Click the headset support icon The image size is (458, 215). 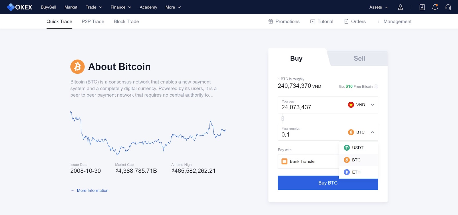(x=448, y=7)
